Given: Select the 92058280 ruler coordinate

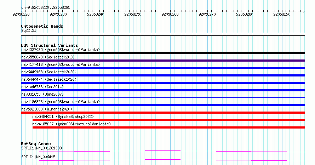Looking at the screenshot, I should coord(245,14).
